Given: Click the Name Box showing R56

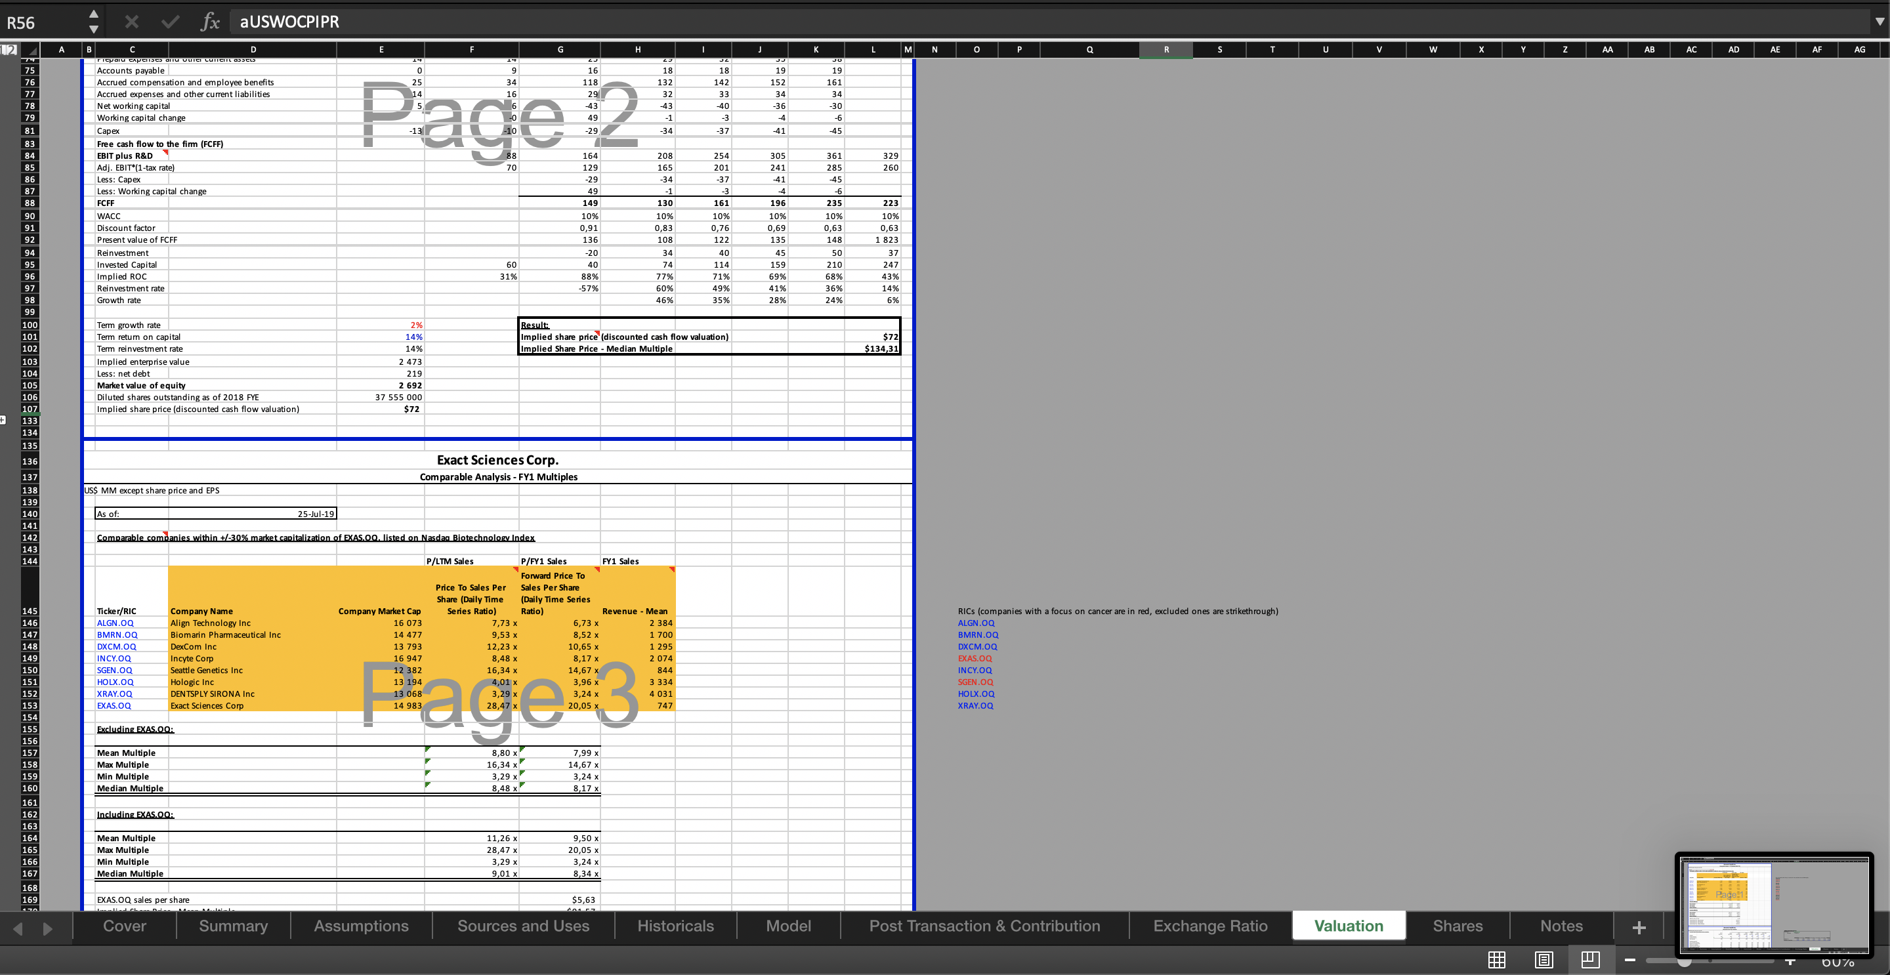Looking at the screenshot, I should [43, 22].
